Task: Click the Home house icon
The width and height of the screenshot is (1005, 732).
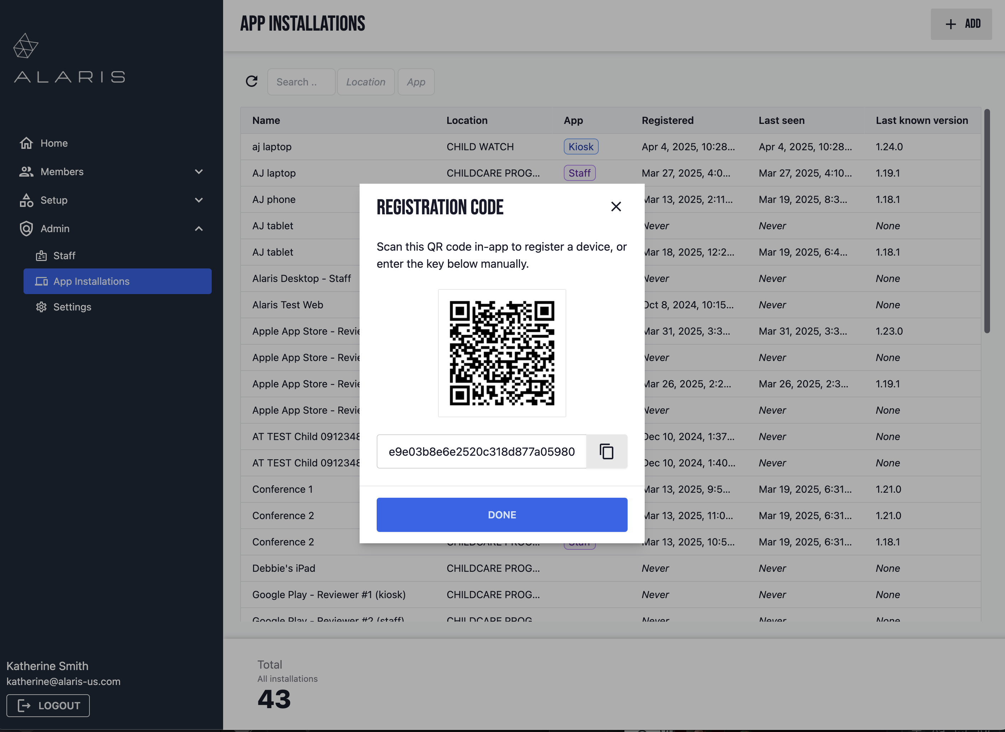Action: [x=26, y=143]
